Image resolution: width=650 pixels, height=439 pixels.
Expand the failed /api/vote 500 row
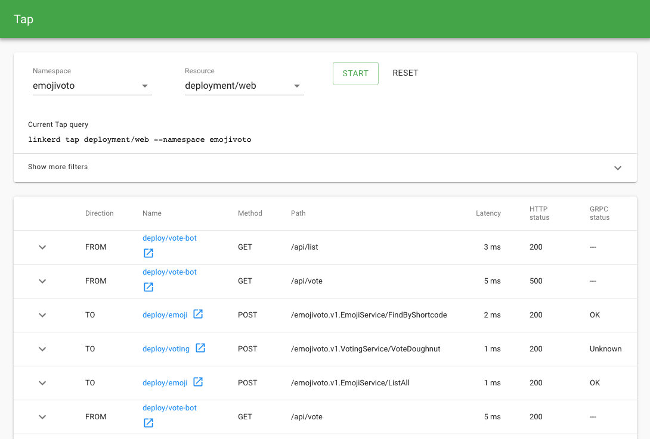click(42, 281)
